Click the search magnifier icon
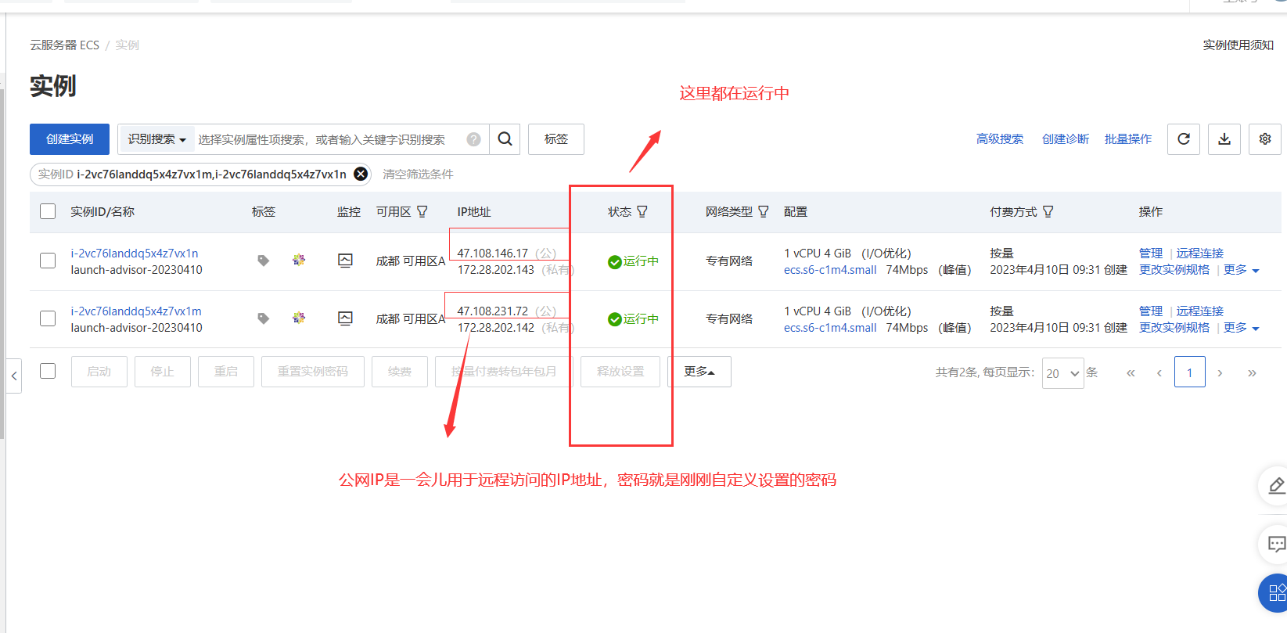Screen dimensions: 1287x633 pyautogui.click(x=505, y=139)
